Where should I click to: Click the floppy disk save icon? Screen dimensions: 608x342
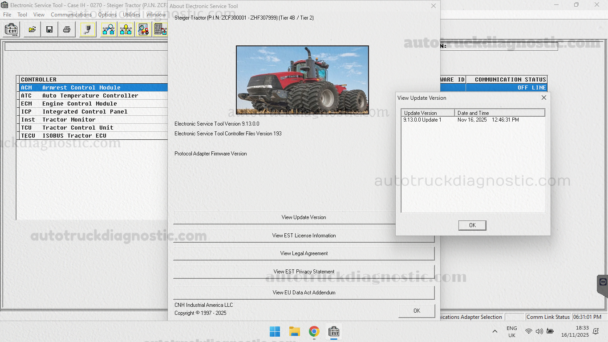point(49,30)
